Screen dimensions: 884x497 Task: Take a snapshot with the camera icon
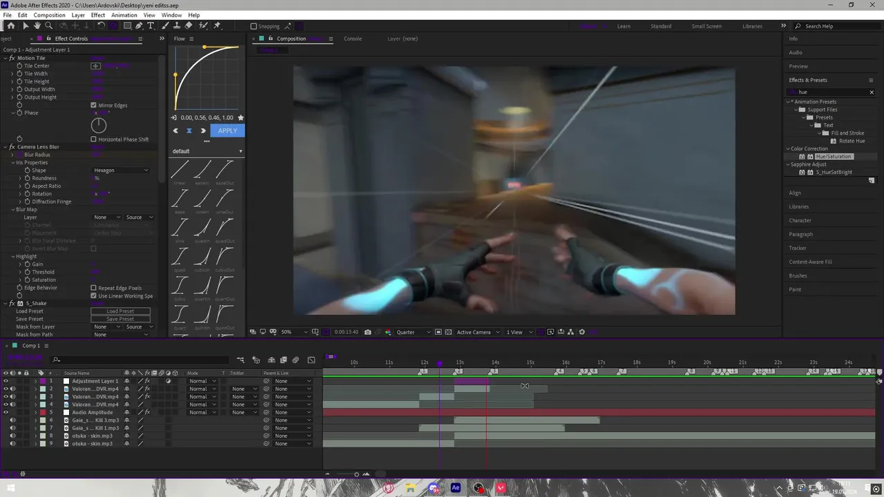[367, 332]
